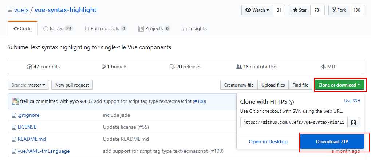Screen dimensions: 371x160
Task: Click the Download ZIP button
Action: click(x=332, y=141)
